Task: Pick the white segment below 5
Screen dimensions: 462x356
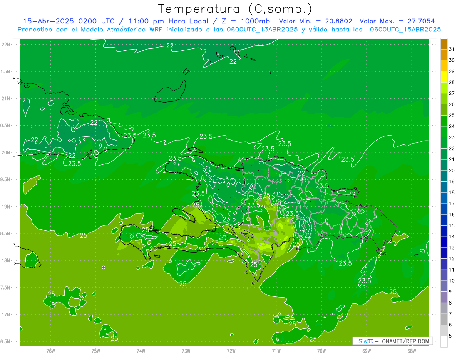Action: pyautogui.click(x=444, y=341)
